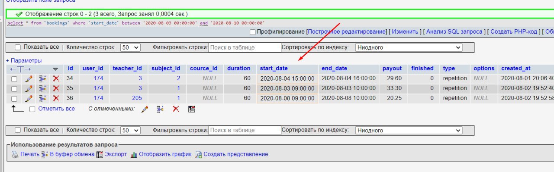Enable the bottom Показать все checkbox

[18, 130]
